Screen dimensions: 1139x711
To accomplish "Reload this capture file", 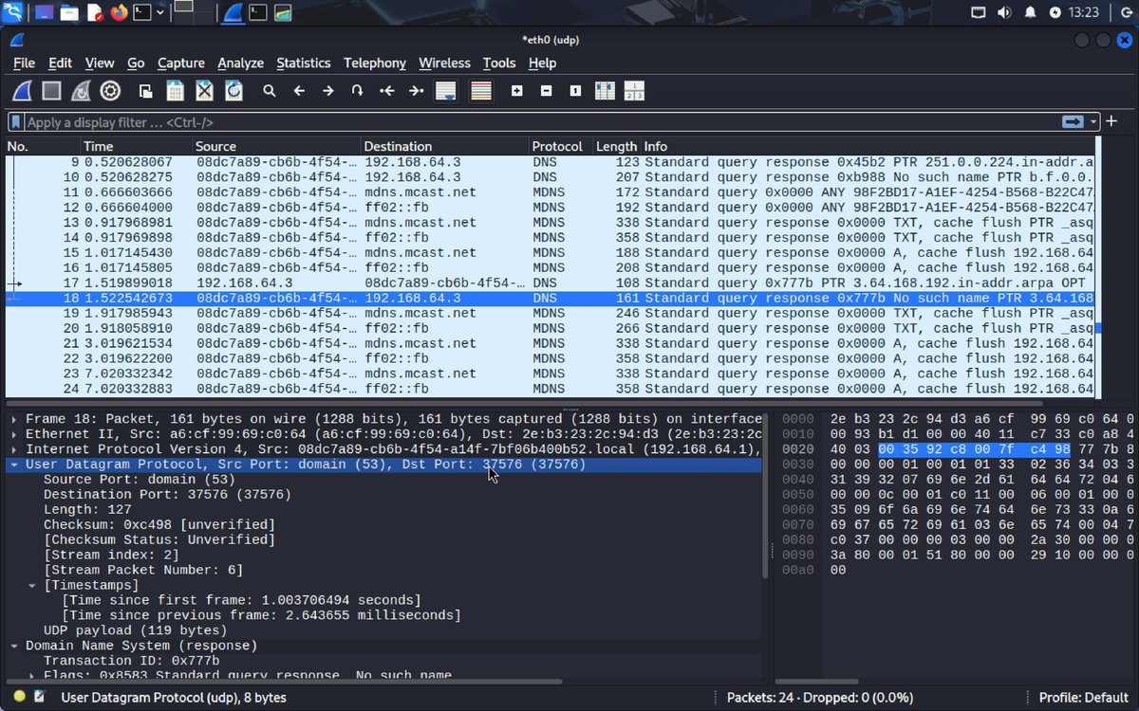I will (233, 91).
